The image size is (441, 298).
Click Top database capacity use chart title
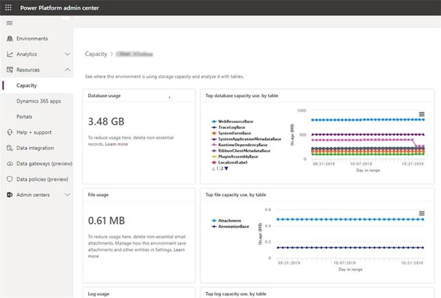coord(242,96)
